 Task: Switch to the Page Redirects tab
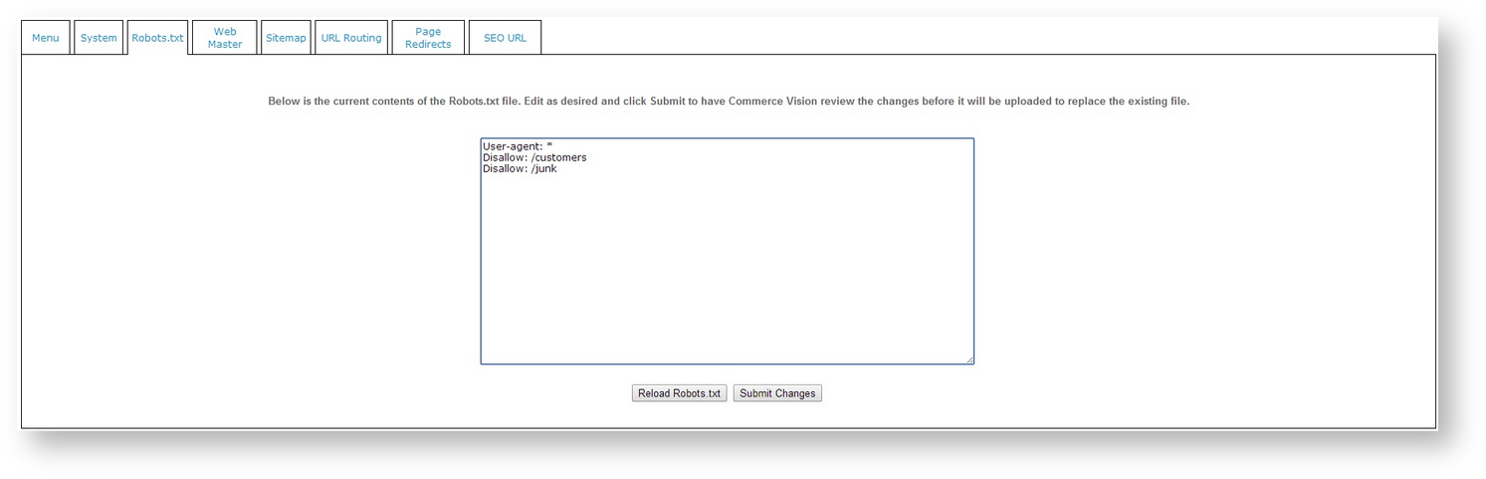point(428,38)
